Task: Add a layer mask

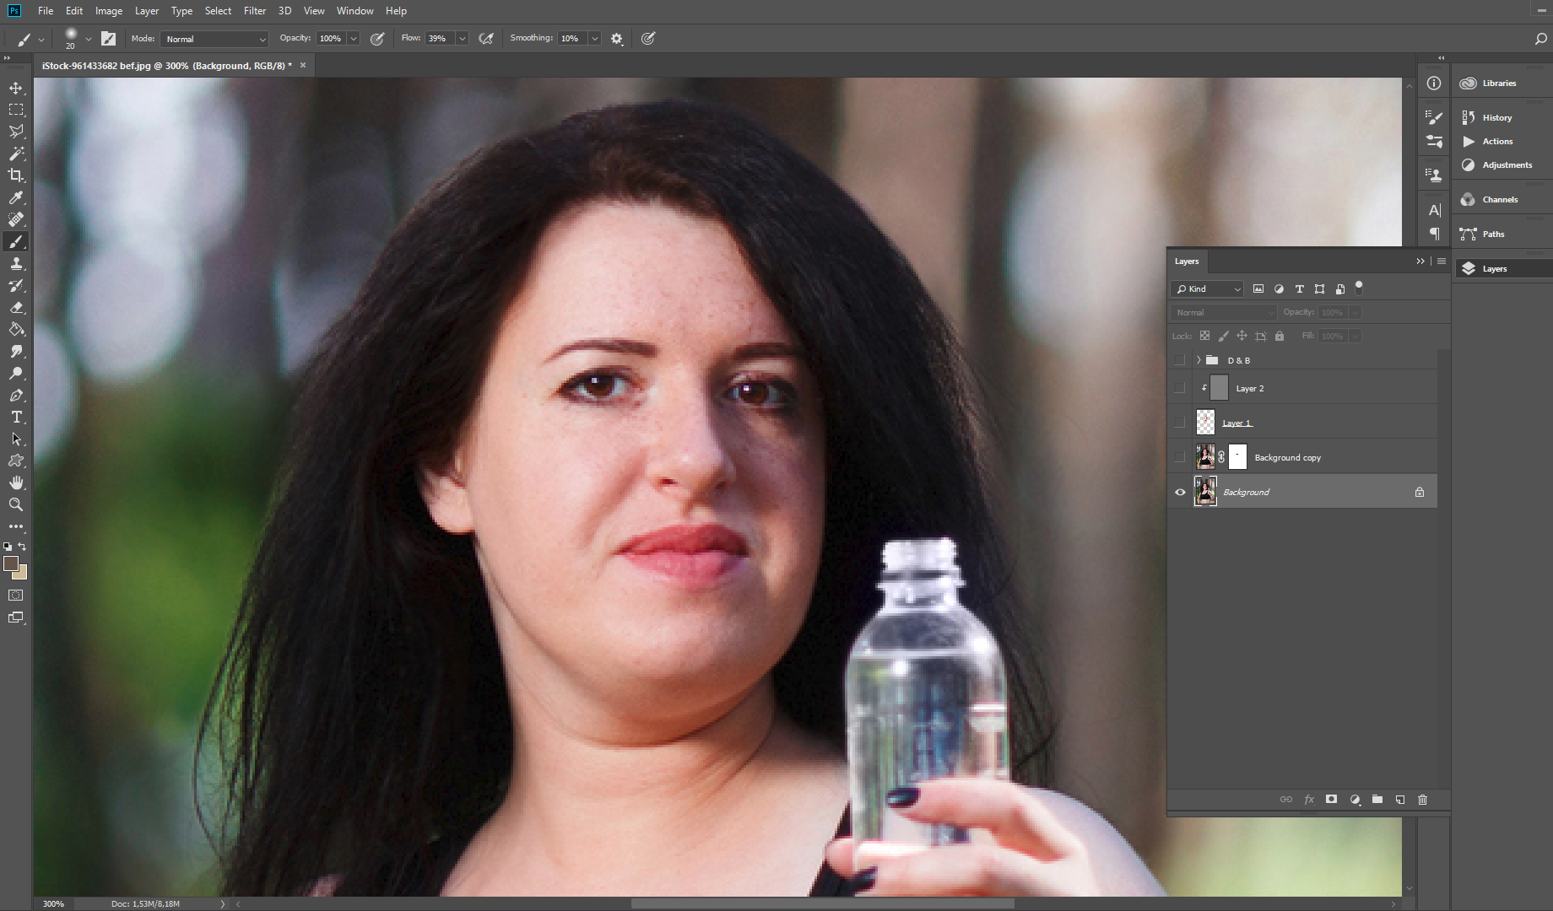Action: point(1331,800)
